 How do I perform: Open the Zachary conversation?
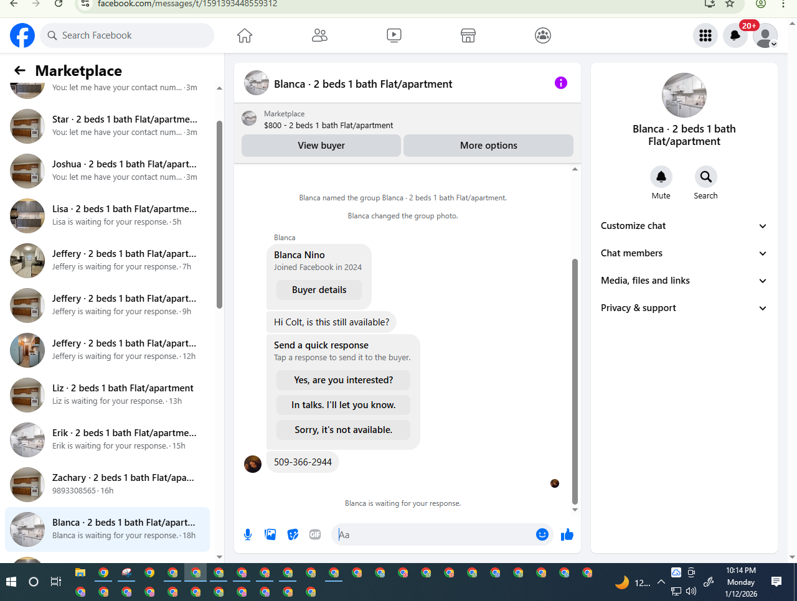(x=107, y=484)
